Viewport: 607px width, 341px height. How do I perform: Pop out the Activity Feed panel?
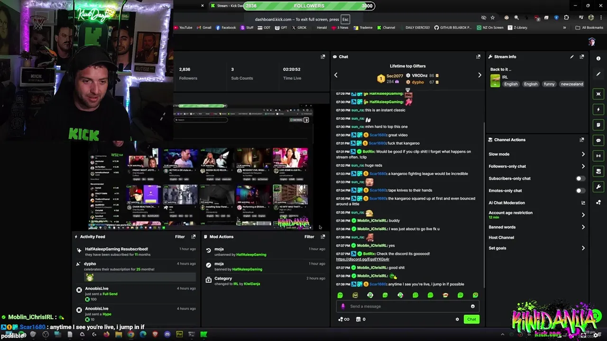click(193, 237)
